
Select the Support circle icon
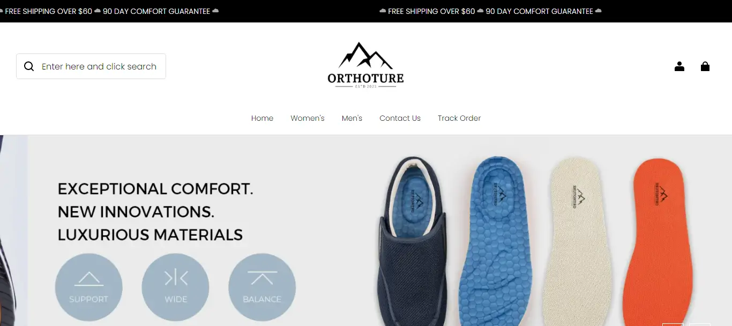click(88, 287)
